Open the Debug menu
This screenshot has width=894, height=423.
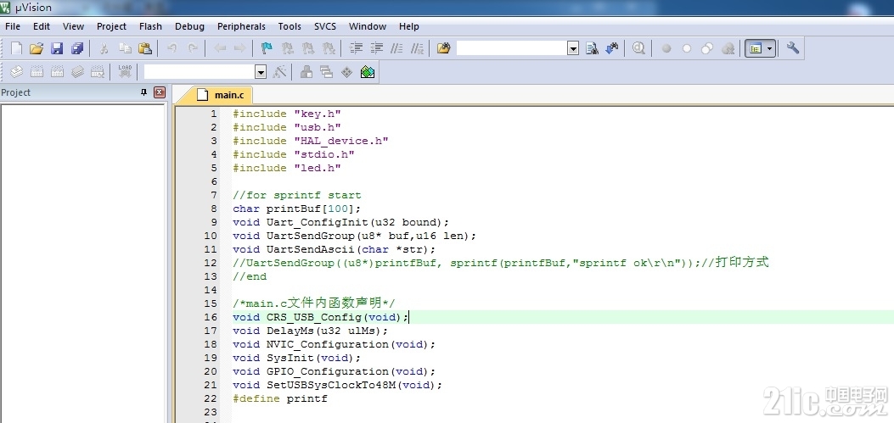(190, 26)
